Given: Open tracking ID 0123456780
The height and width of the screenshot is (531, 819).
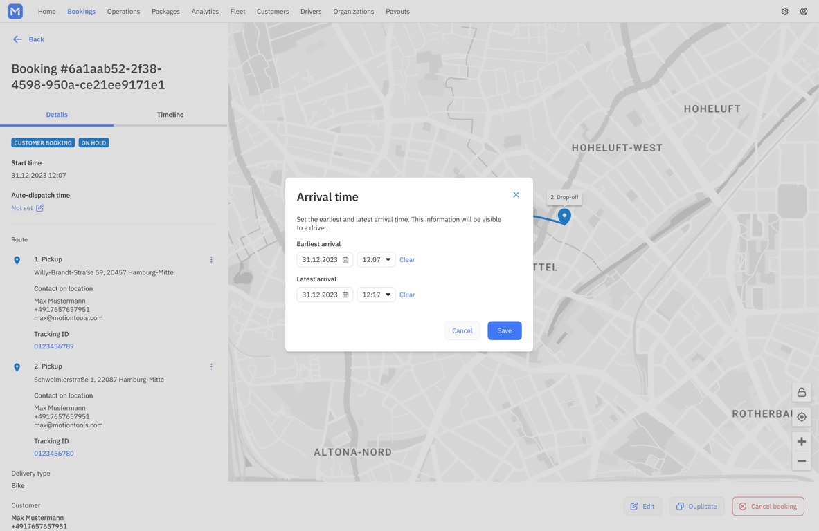Looking at the screenshot, I should click(x=54, y=454).
